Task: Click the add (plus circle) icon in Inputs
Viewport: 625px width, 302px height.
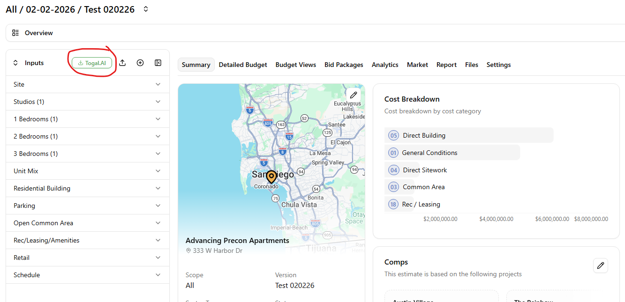Action: point(140,63)
